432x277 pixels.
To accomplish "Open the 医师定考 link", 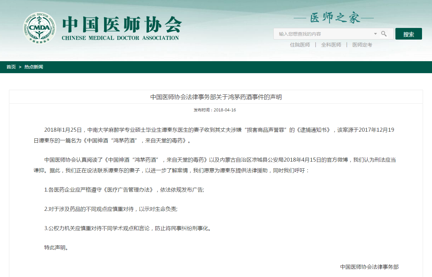I will click(362, 45).
